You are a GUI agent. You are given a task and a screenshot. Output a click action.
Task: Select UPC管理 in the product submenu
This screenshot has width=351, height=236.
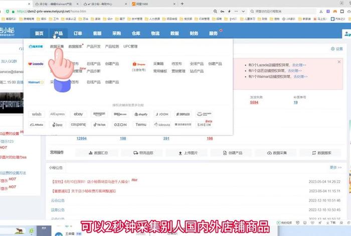tap(130, 46)
